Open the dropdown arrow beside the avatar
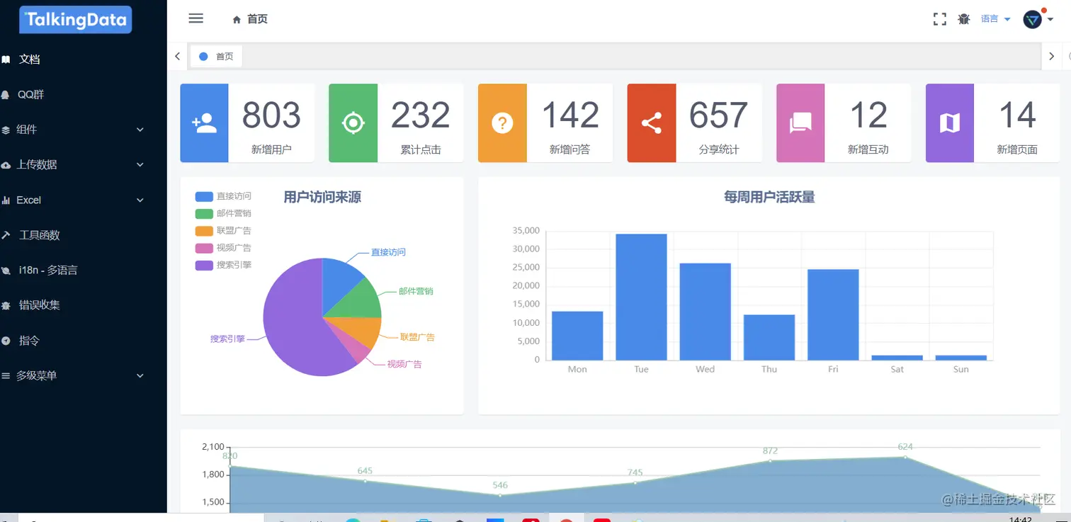Screen dimensions: 1071x522 (1050, 20)
